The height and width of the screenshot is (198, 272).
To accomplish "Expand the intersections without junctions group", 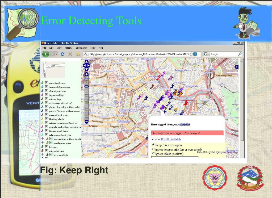I will coord(43,138).
